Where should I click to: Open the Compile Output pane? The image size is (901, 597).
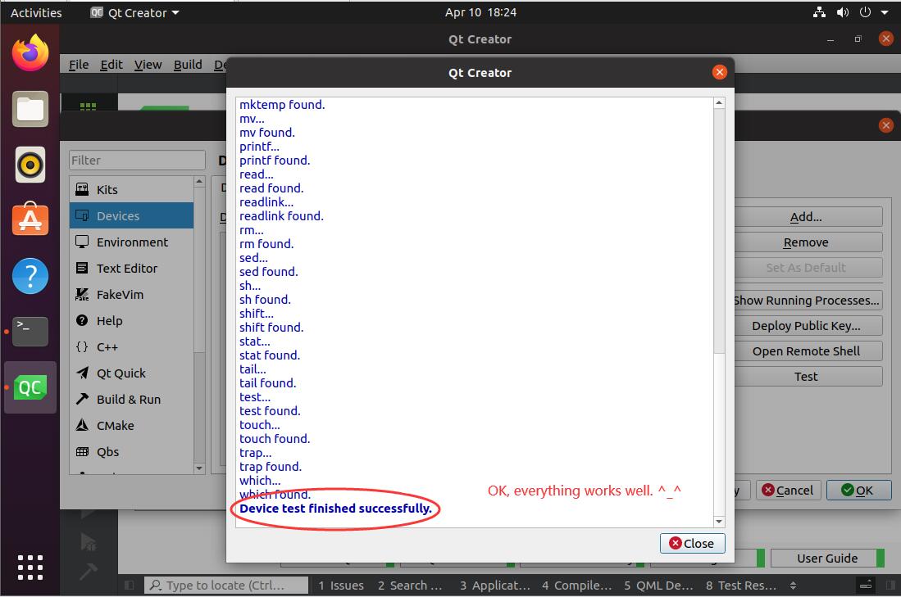[577, 586]
